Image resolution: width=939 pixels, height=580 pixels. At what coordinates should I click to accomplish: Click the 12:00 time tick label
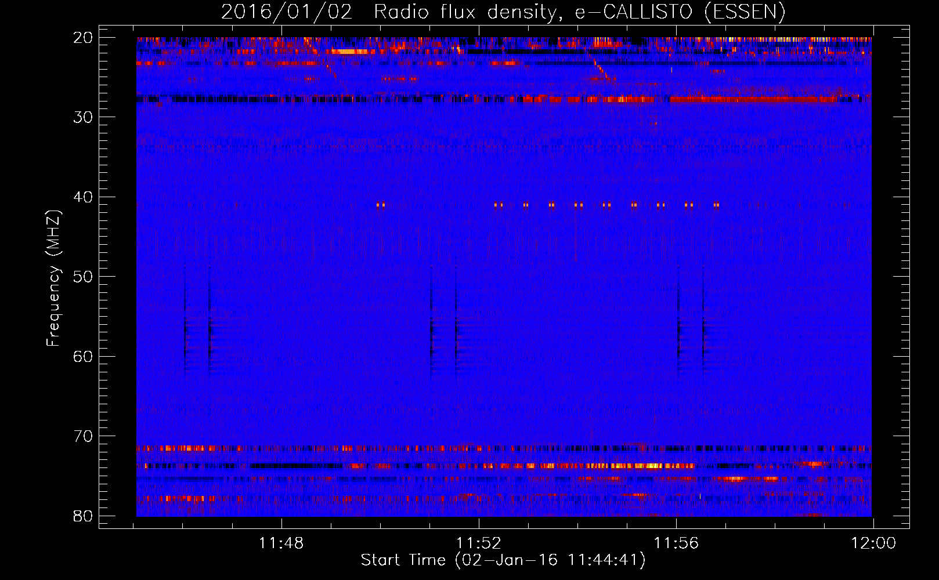point(873,543)
